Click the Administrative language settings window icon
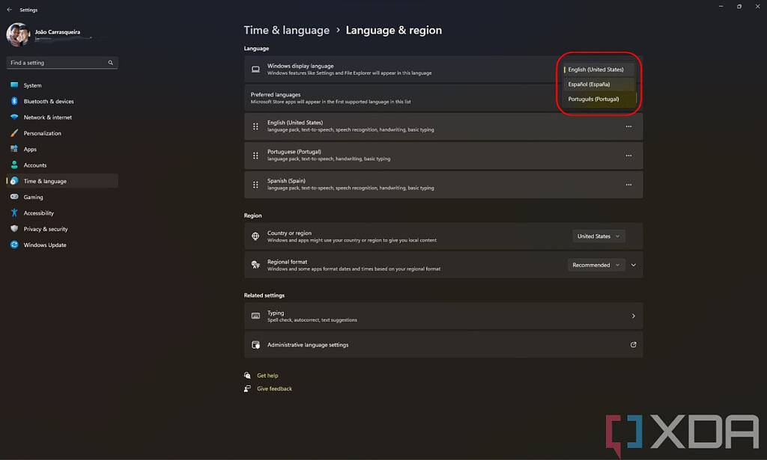 (255, 345)
